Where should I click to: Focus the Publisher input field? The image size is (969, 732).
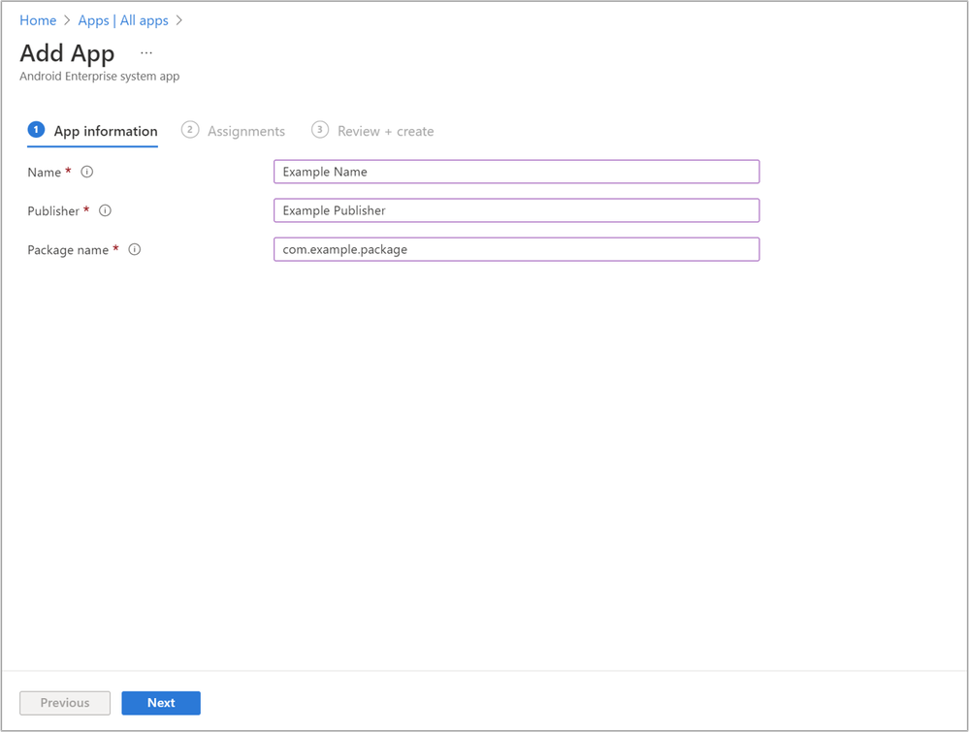[x=517, y=210]
